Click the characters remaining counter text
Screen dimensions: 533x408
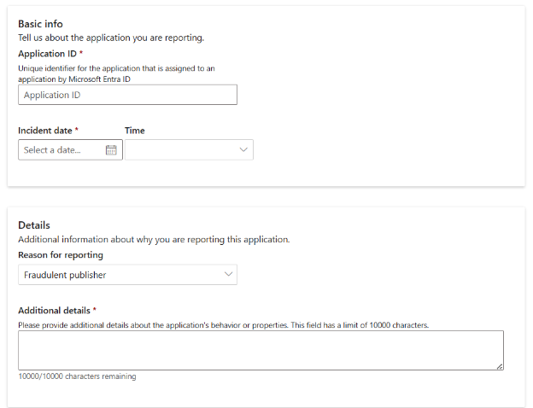77,376
